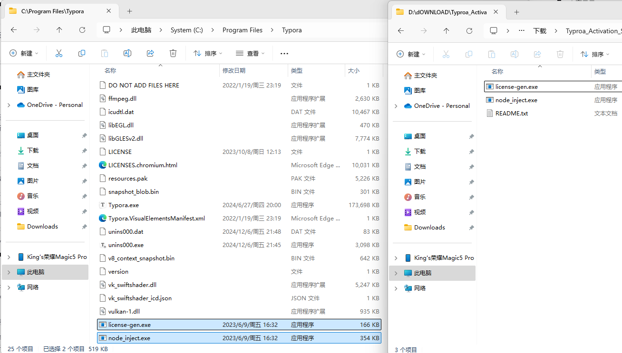Rename selected file in Typora window
The height and width of the screenshot is (353, 622).
[127, 53]
